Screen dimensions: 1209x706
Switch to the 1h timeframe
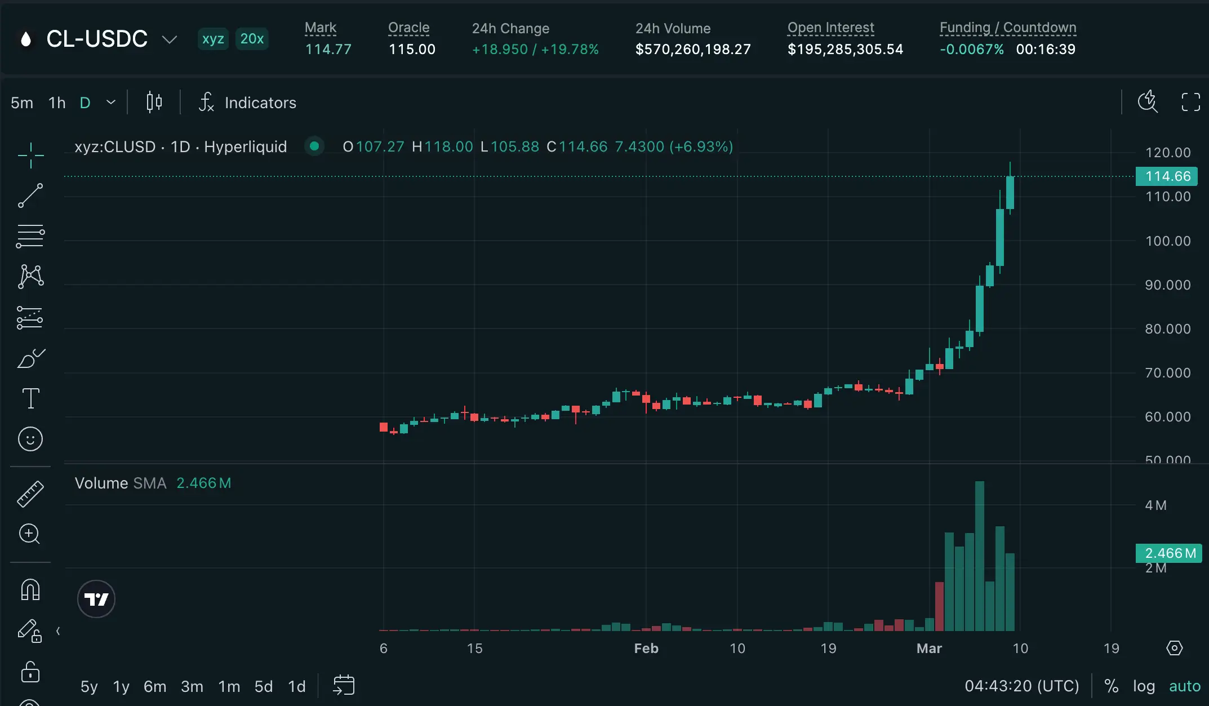pyautogui.click(x=57, y=103)
